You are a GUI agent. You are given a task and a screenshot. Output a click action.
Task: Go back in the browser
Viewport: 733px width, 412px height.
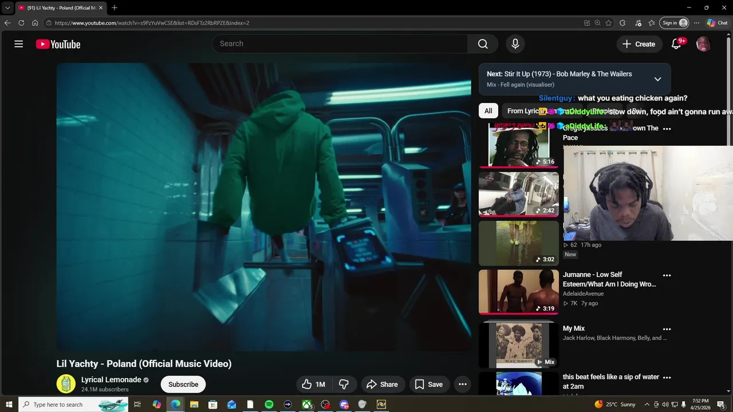click(7, 23)
